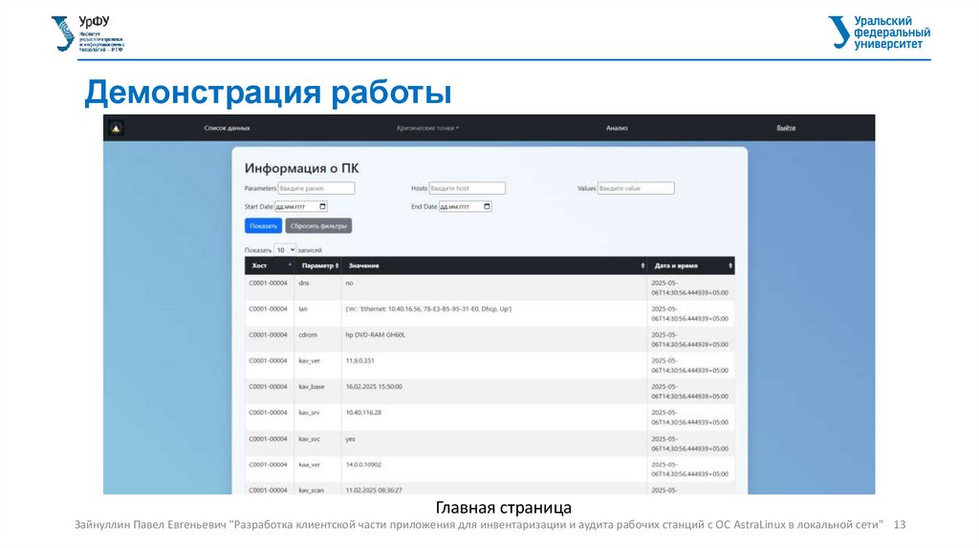Click the timestamp in the cdrom row
Viewport: 979px width, 548px height.
point(689,339)
